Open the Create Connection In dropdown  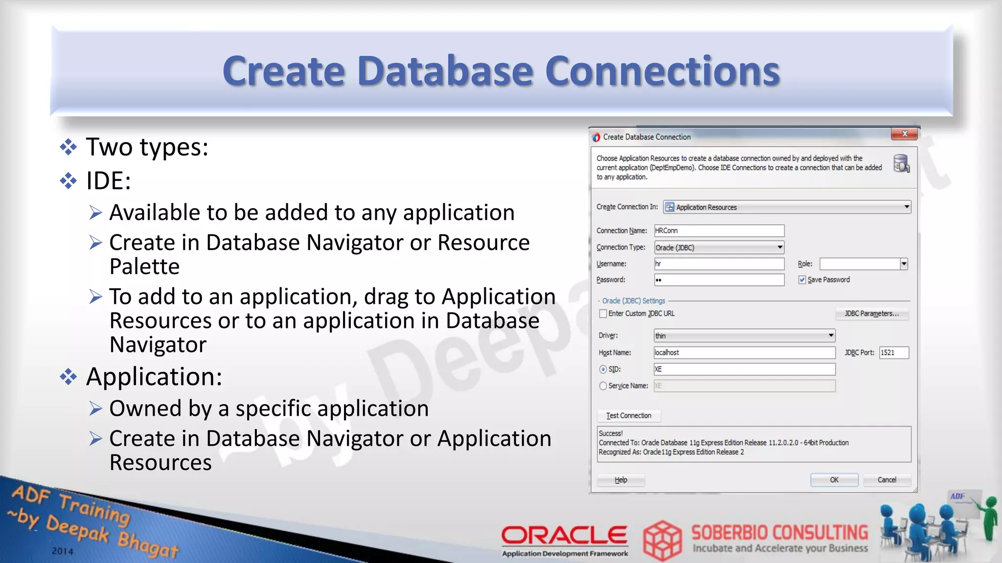point(906,207)
